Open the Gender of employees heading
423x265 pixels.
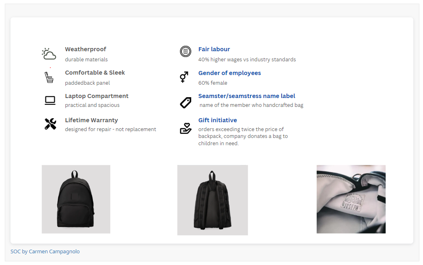coord(229,73)
